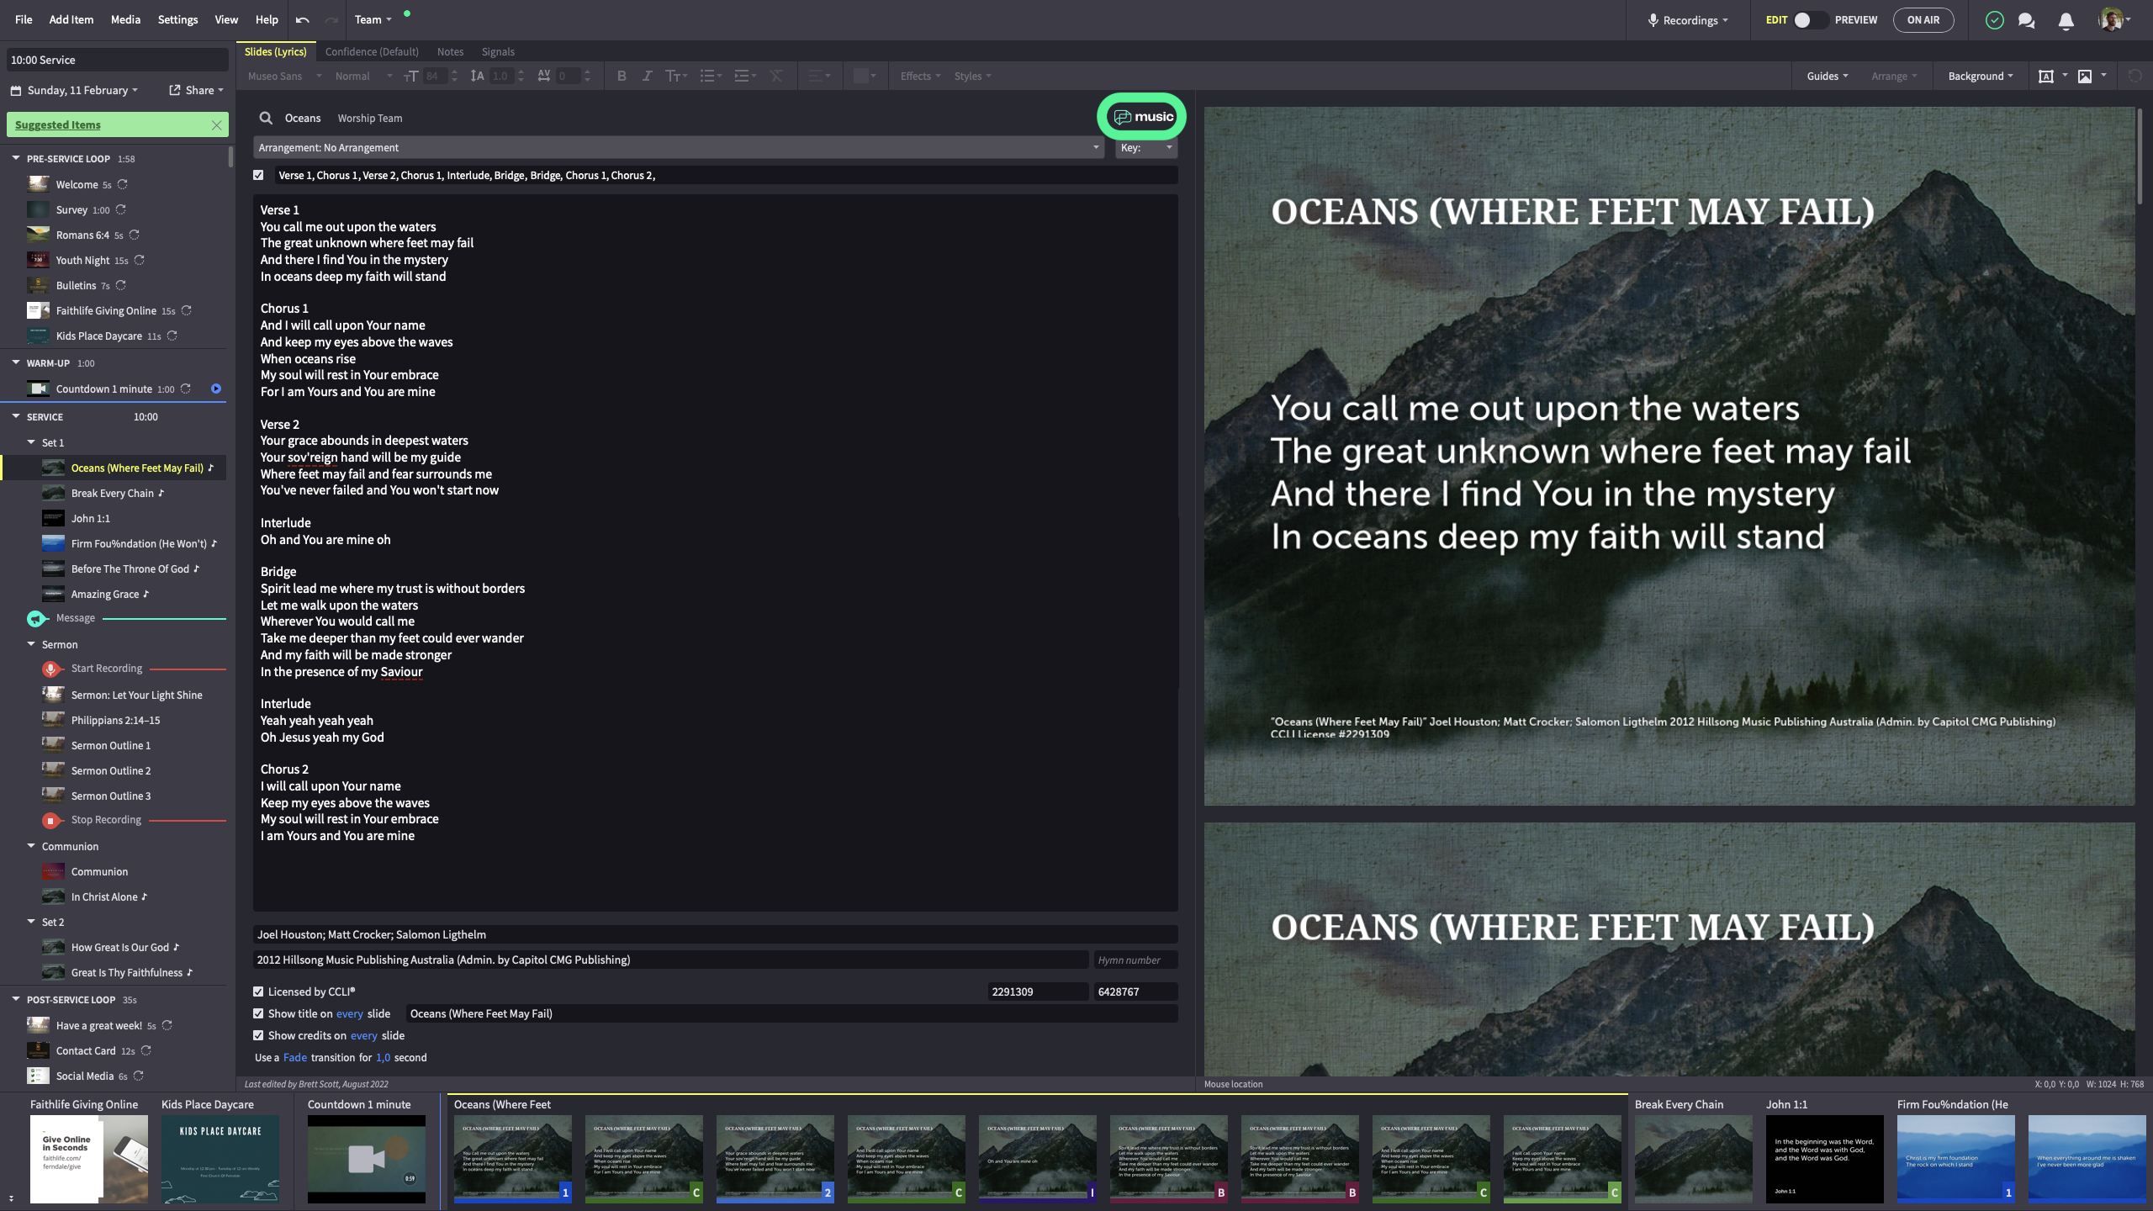This screenshot has width=2153, height=1211.
Task: Uncheck Show credits on every slide
Action: tap(258, 1035)
